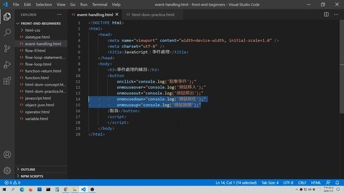Open the Selection menu

click(x=44, y=4)
